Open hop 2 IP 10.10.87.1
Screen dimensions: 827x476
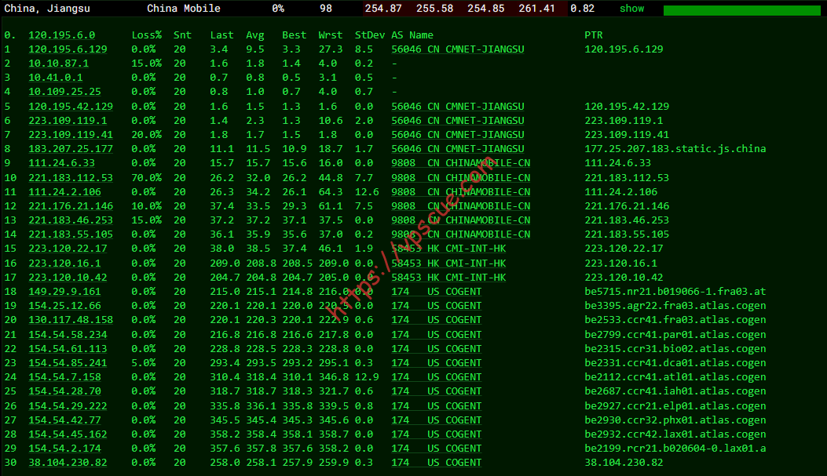tap(59, 64)
